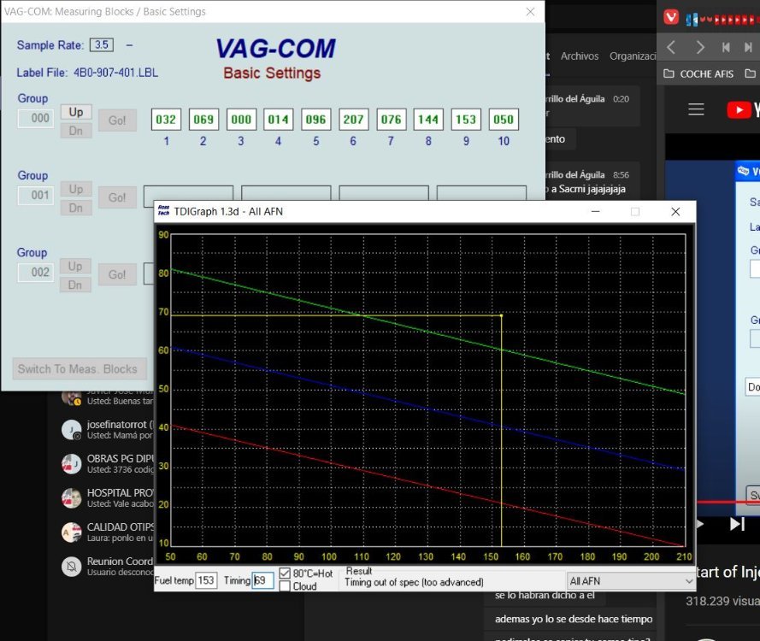Click the Group 001 number field
The height and width of the screenshot is (641, 760).
tap(36, 195)
